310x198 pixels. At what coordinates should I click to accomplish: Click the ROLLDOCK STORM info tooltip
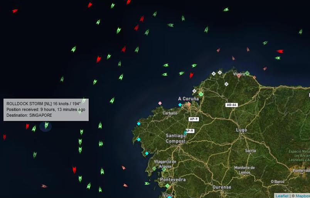click(46, 110)
